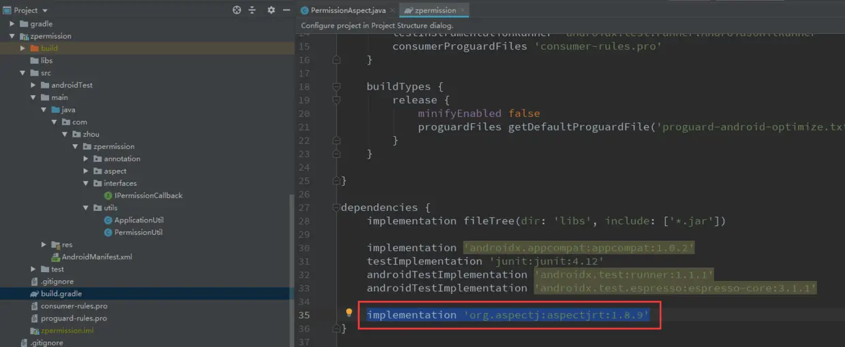845x347 pixels.
Task: Hide the Project tool window with minus icon
Action: pos(286,10)
